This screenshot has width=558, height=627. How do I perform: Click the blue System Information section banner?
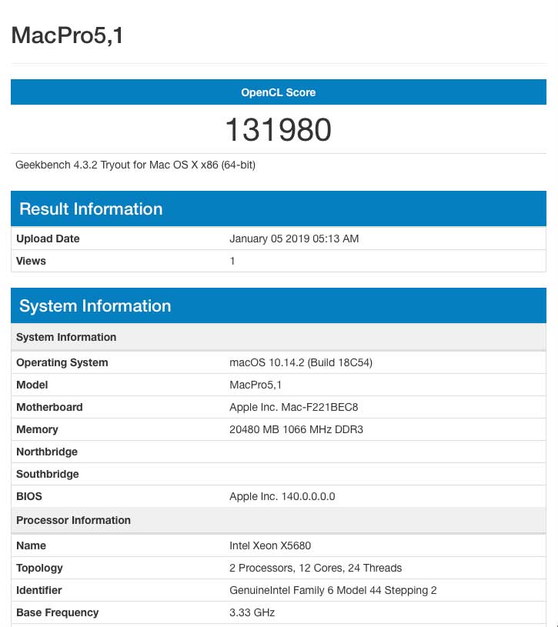pyautogui.click(x=279, y=305)
